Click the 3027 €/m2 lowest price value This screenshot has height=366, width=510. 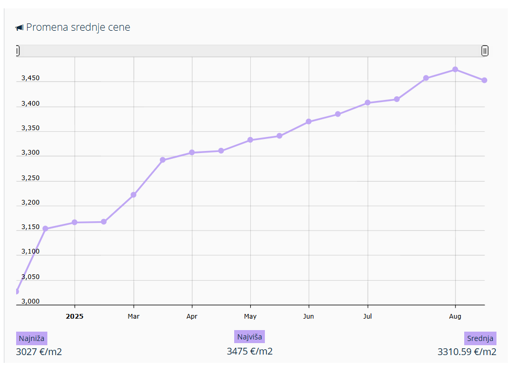[39, 352]
